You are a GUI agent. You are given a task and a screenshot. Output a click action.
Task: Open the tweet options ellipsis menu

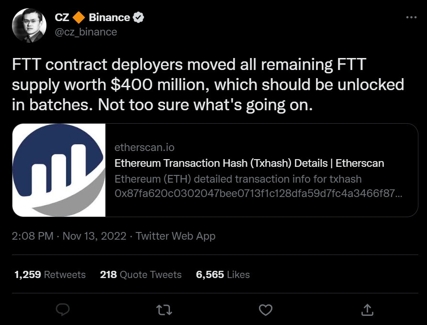click(x=410, y=16)
